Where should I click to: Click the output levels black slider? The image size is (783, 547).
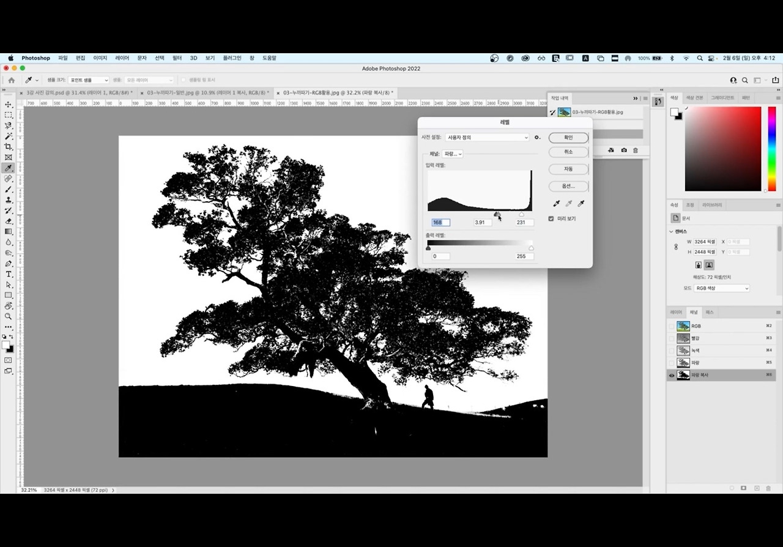[428, 248]
